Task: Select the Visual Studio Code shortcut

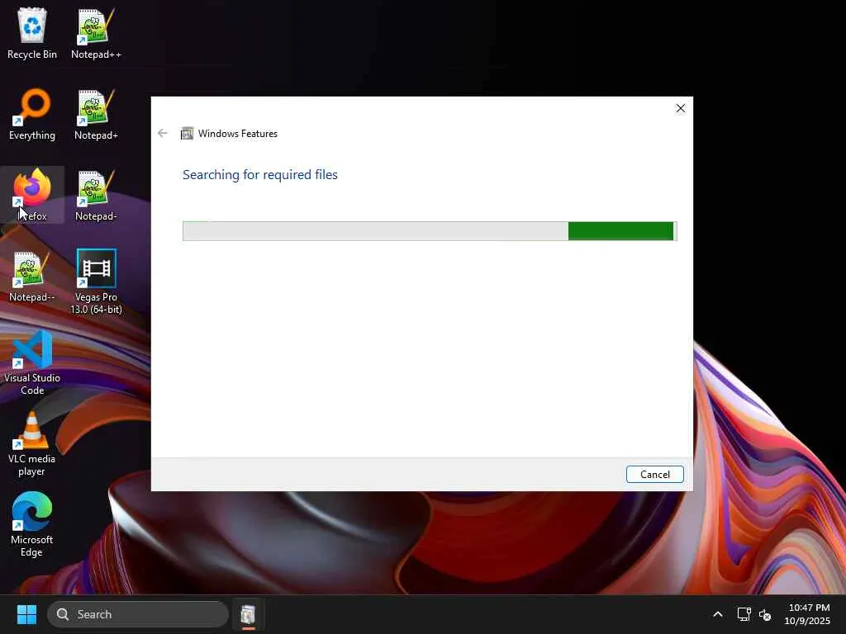Action: [x=32, y=362]
